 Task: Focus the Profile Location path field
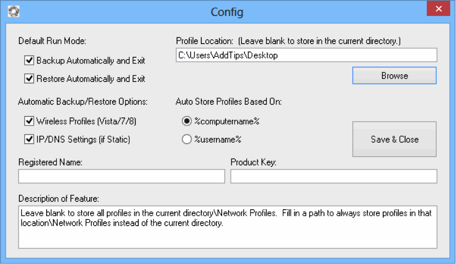pos(306,55)
